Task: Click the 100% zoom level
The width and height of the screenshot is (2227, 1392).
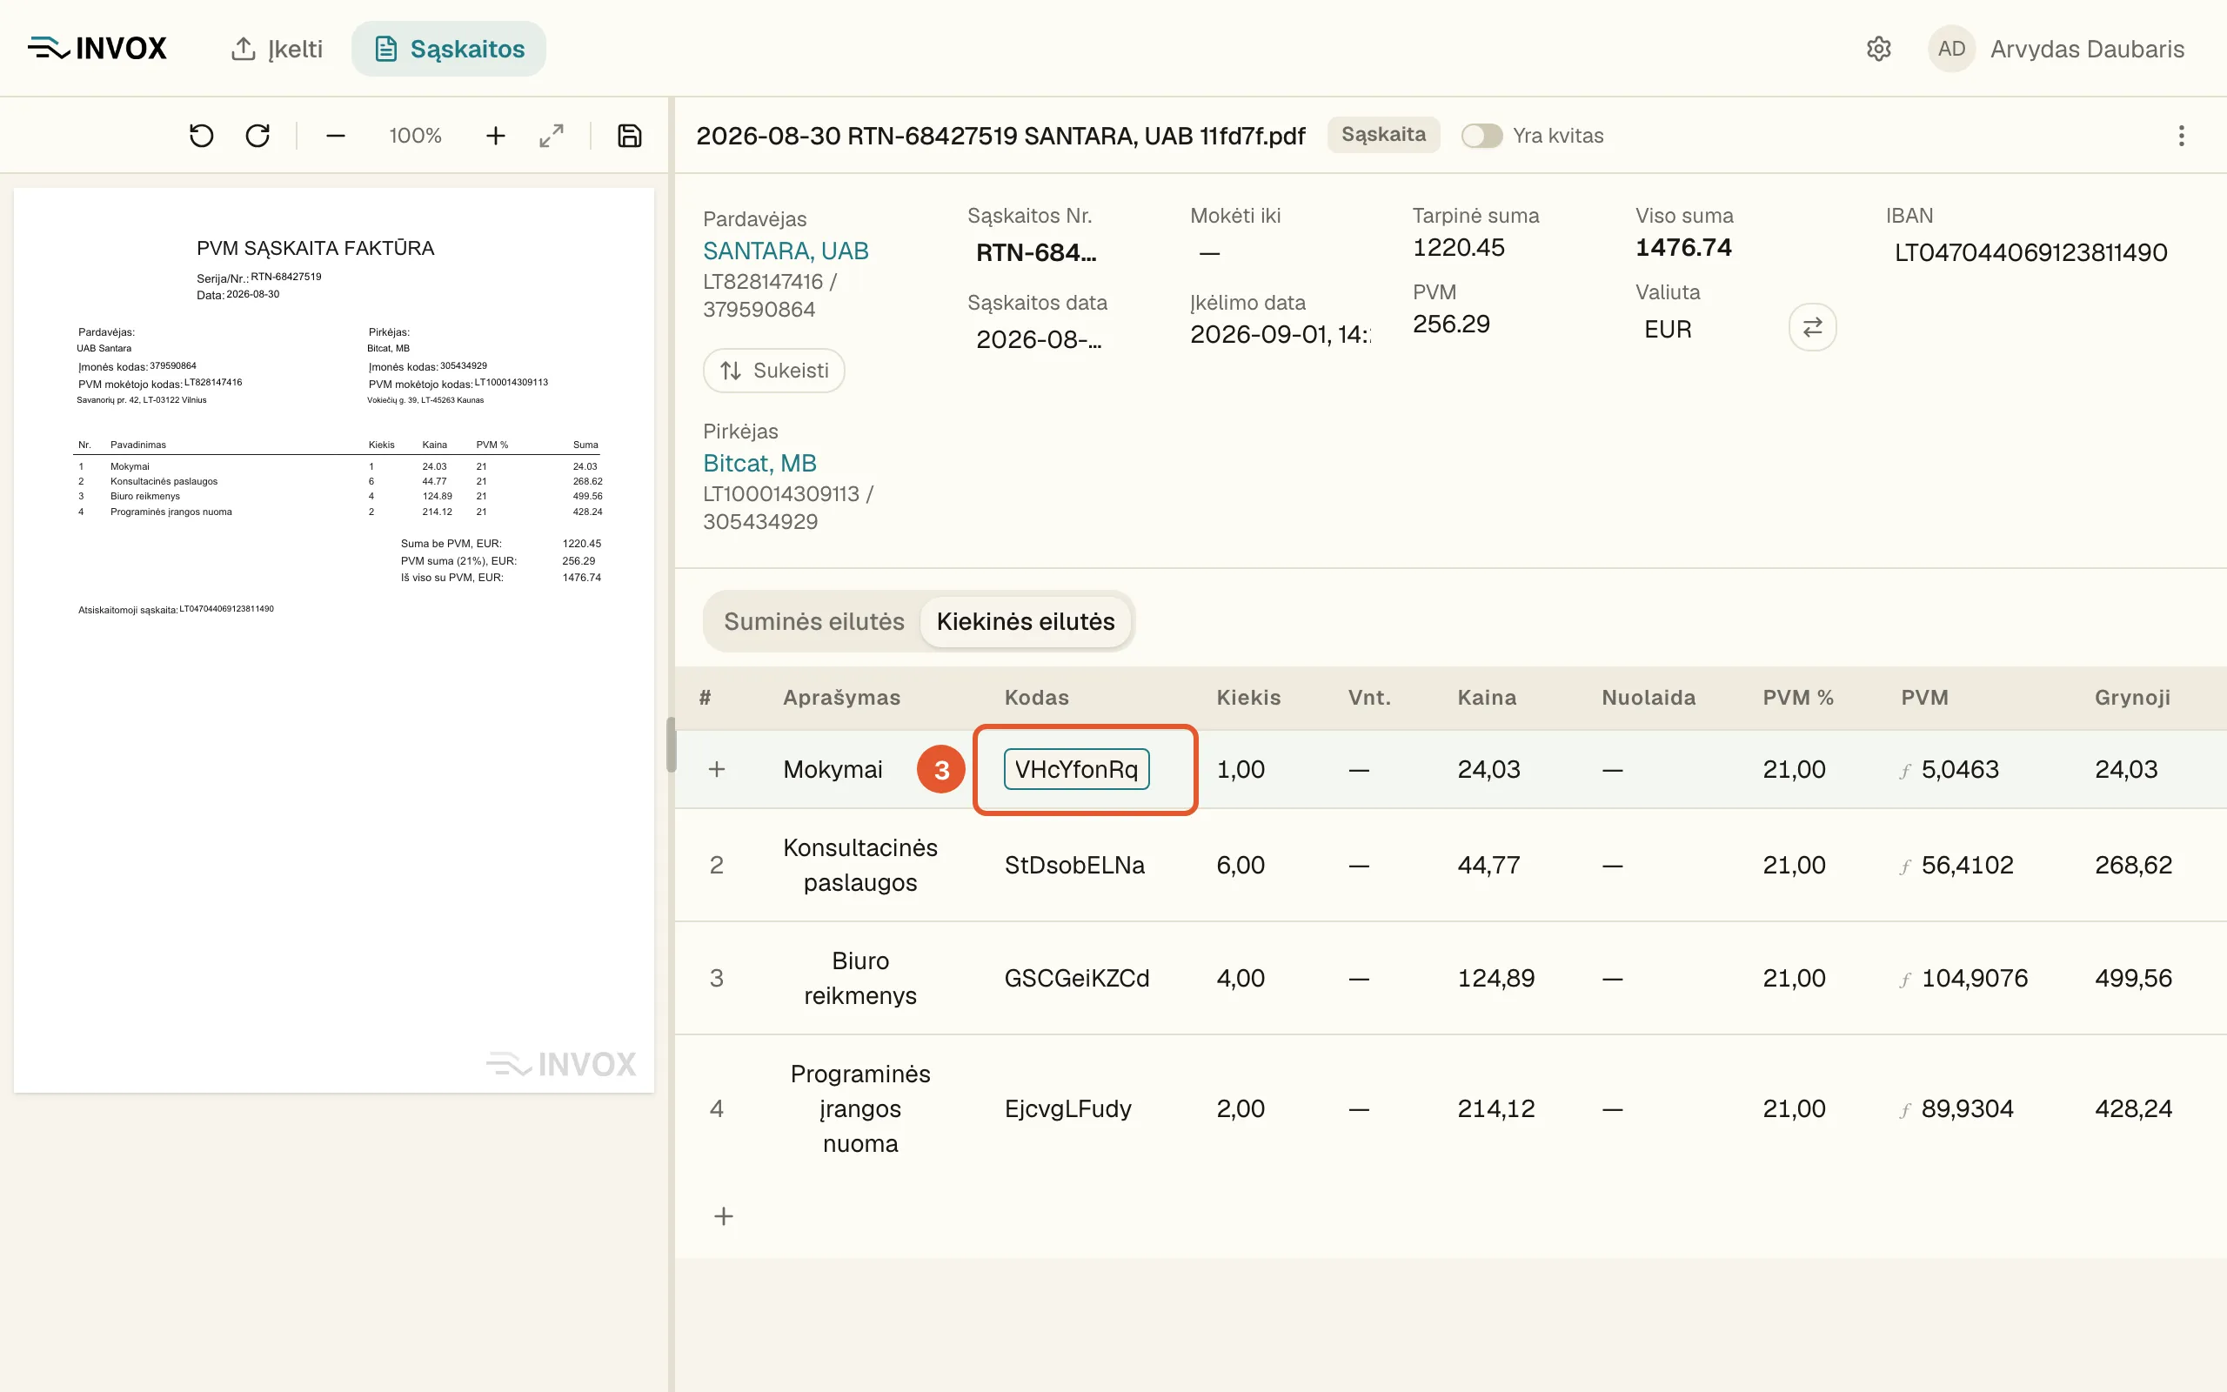Action: 415,136
